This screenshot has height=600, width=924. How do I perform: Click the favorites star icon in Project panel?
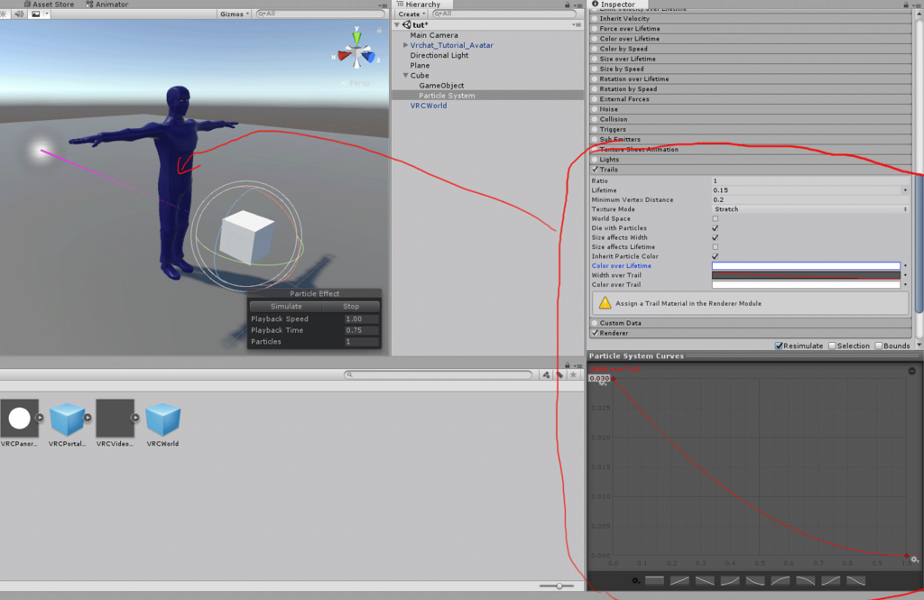573,374
